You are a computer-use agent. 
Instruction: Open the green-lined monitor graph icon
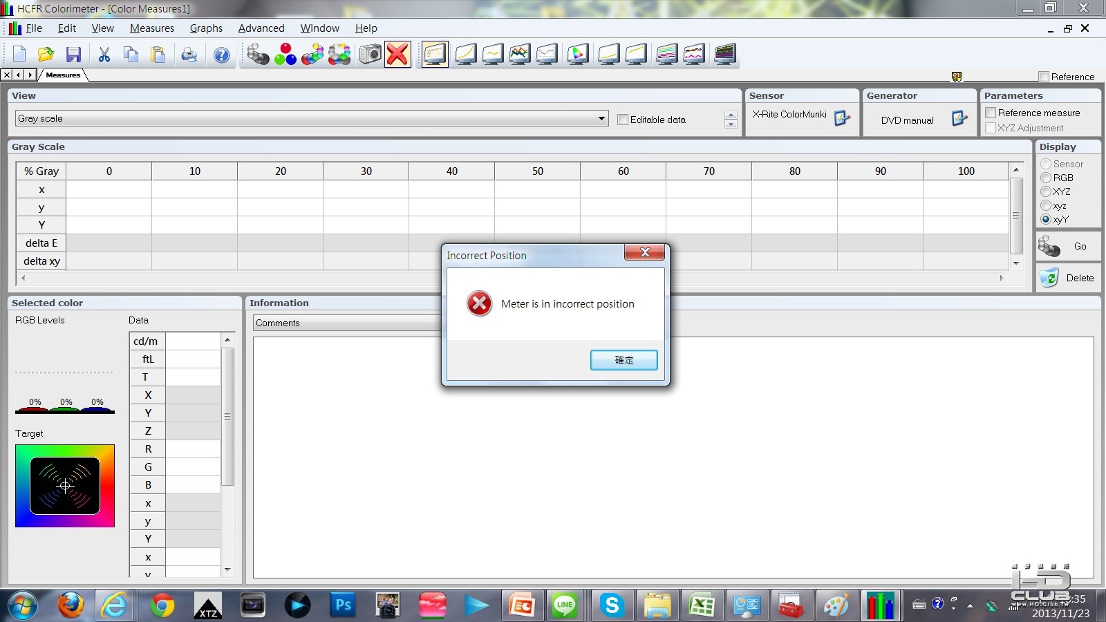(x=666, y=54)
